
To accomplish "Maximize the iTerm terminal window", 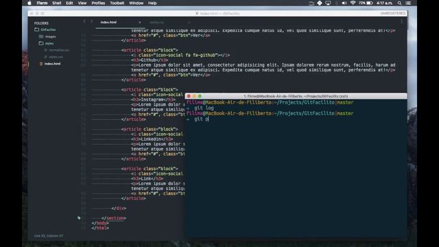I will (x=200, y=96).
